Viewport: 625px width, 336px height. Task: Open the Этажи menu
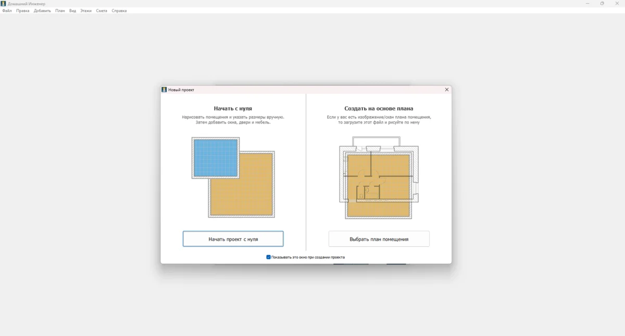(x=86, y=10)
